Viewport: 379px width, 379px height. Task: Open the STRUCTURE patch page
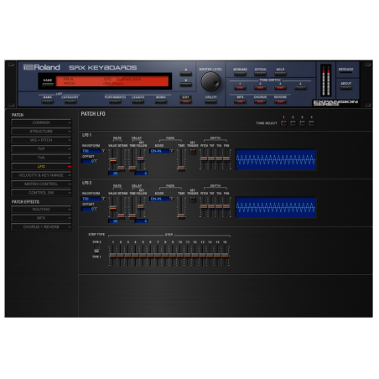(x=41, y=132)
